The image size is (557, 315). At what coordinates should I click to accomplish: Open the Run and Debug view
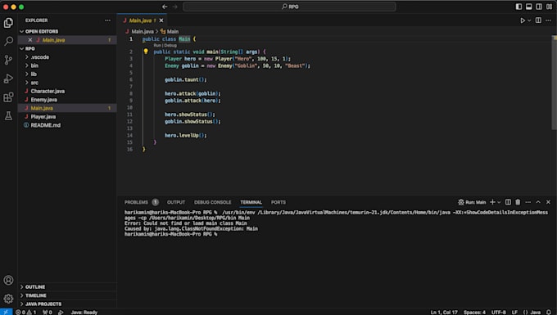click(x=8, y=79)
